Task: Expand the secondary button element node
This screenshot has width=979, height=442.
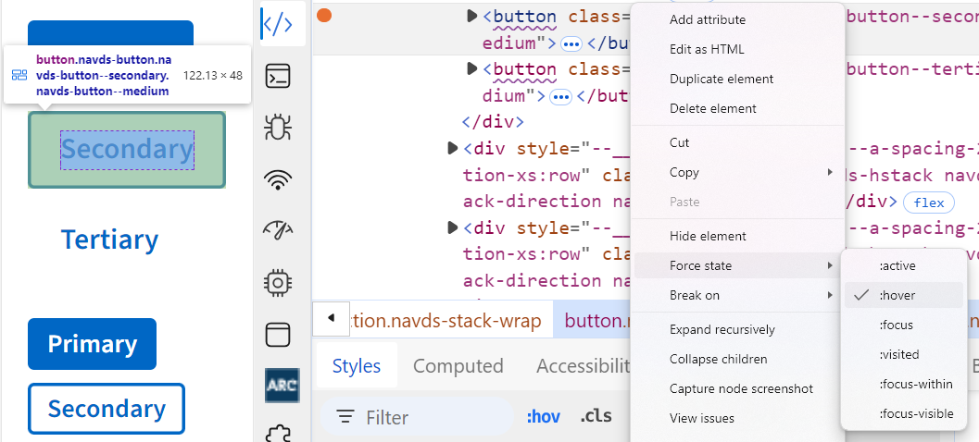Action: point(472,17)
